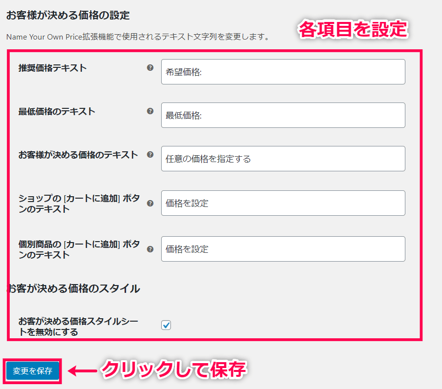Click the 変更を保存 button
The width and height of the screenshot is (442, 389).
32,370
